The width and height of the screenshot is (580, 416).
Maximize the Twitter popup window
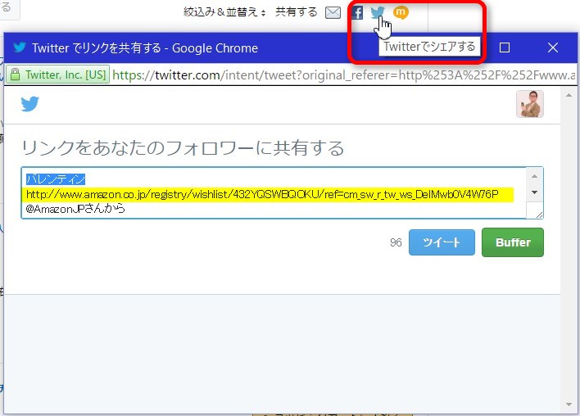(x=505, y=47)
